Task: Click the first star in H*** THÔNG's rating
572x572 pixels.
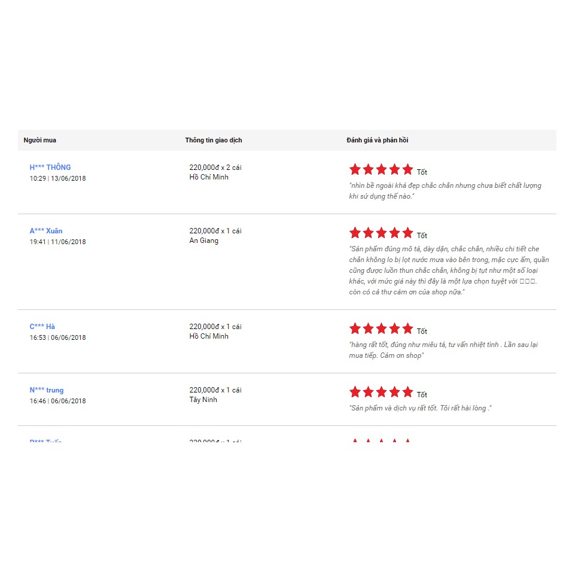Action: pos(355,169)
